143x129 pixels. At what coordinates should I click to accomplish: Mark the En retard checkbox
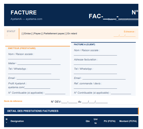[66, 33]
